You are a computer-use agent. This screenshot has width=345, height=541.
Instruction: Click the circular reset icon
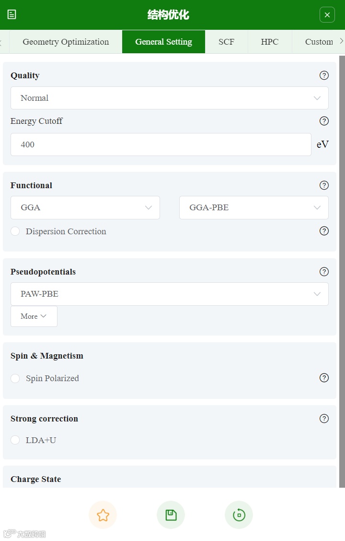tap(239, 515)
